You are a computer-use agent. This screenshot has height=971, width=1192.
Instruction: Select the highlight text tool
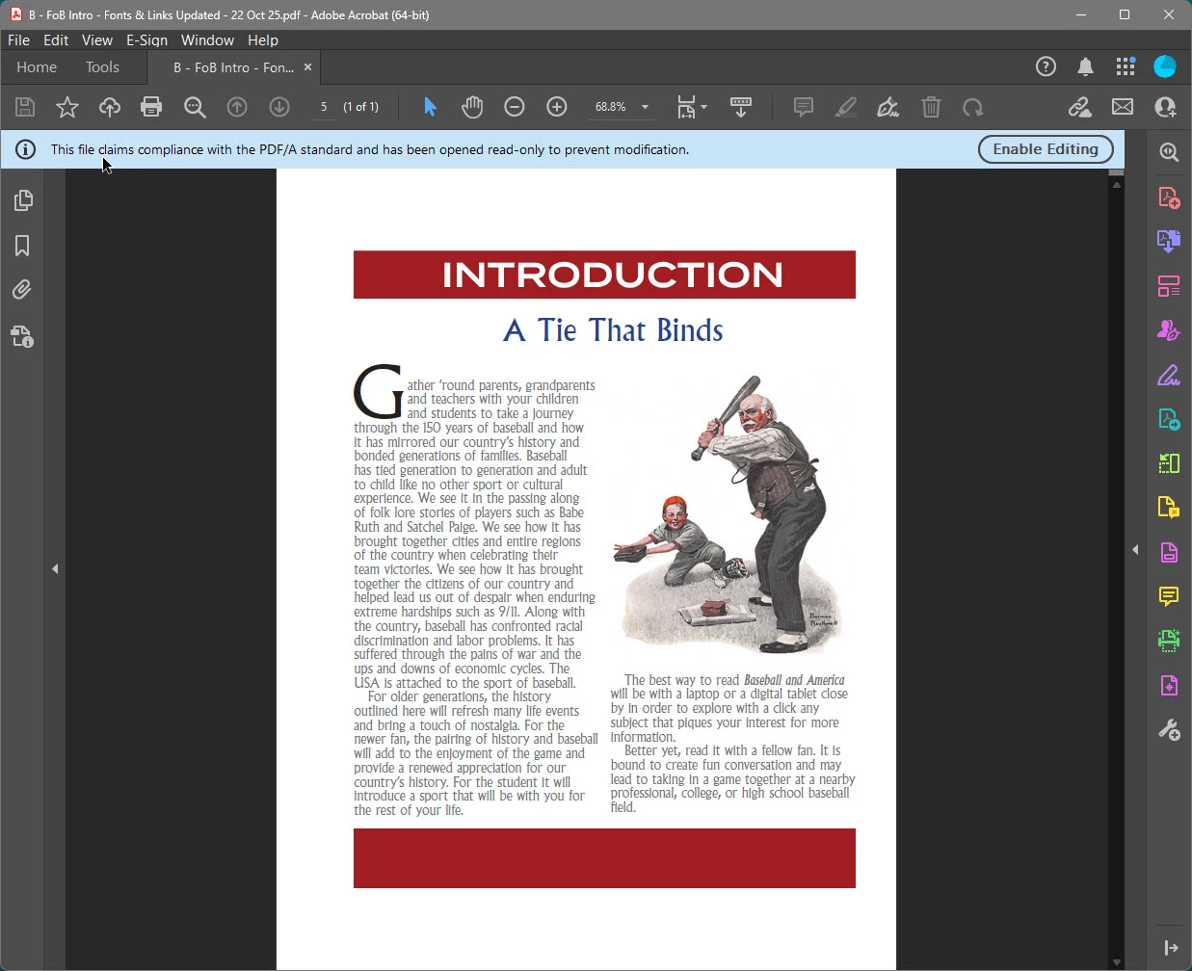tap(846, 107)
